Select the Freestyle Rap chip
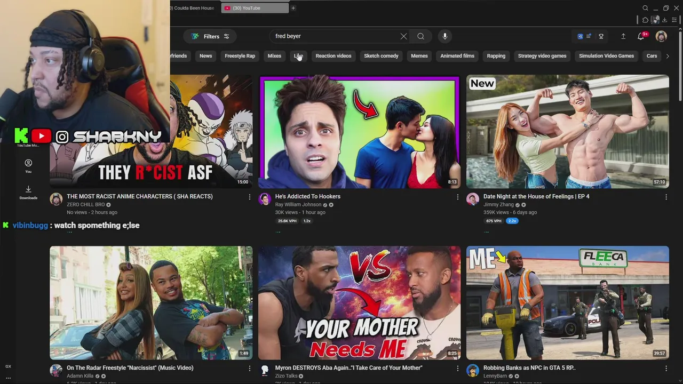 point(240,56)
